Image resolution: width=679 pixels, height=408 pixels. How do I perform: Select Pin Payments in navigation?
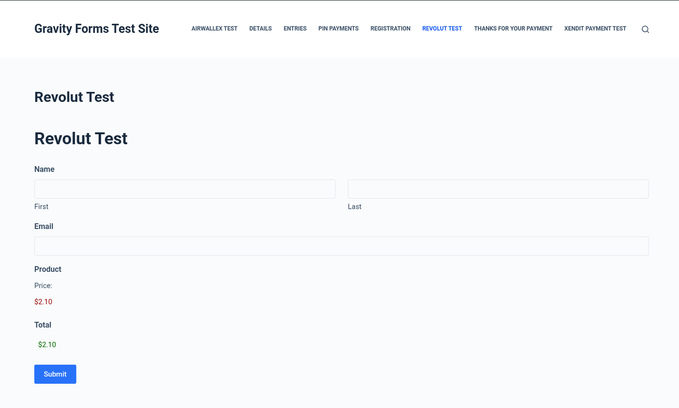pyautogui.click(x=339, y=29)
